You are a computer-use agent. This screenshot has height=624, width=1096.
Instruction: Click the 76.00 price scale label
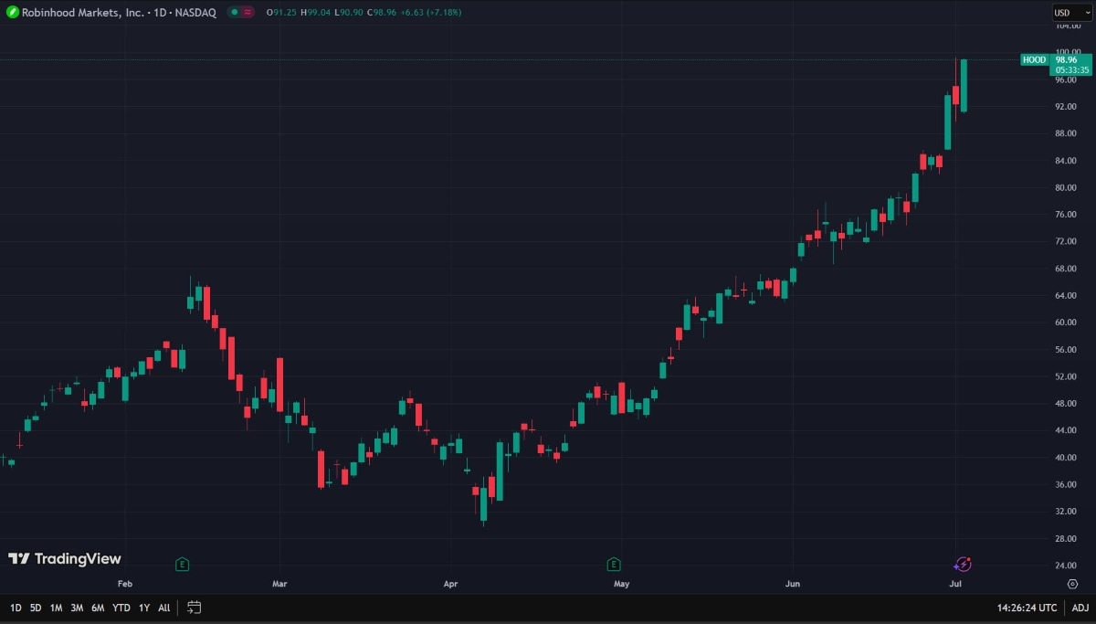click(x=1067, y=215)
